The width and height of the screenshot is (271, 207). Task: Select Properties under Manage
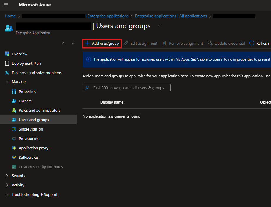point(27,91)
